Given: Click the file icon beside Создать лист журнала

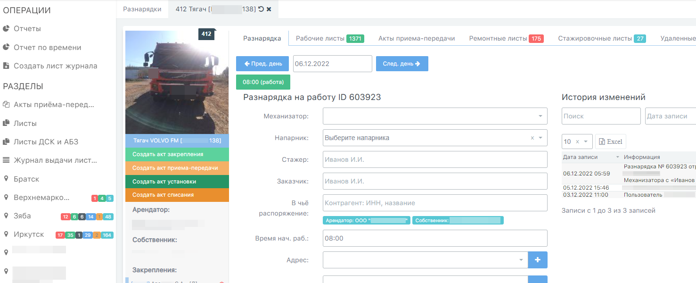Looking at the screenshot, I should [6, 66].
